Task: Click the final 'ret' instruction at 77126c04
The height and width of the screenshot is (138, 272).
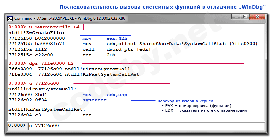Action: pos(87,115)
